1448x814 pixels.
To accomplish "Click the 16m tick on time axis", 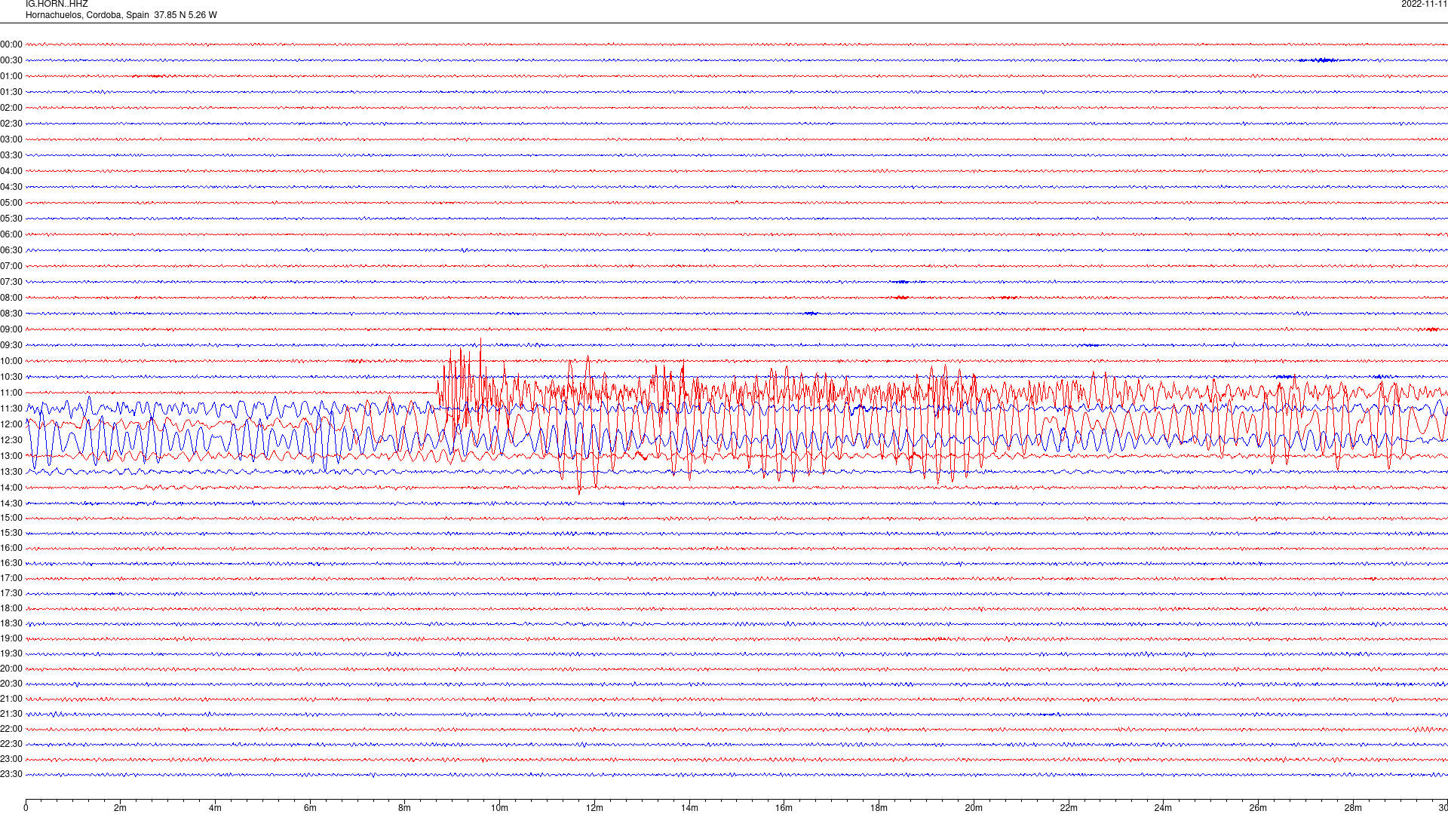I will click(784, 808).
